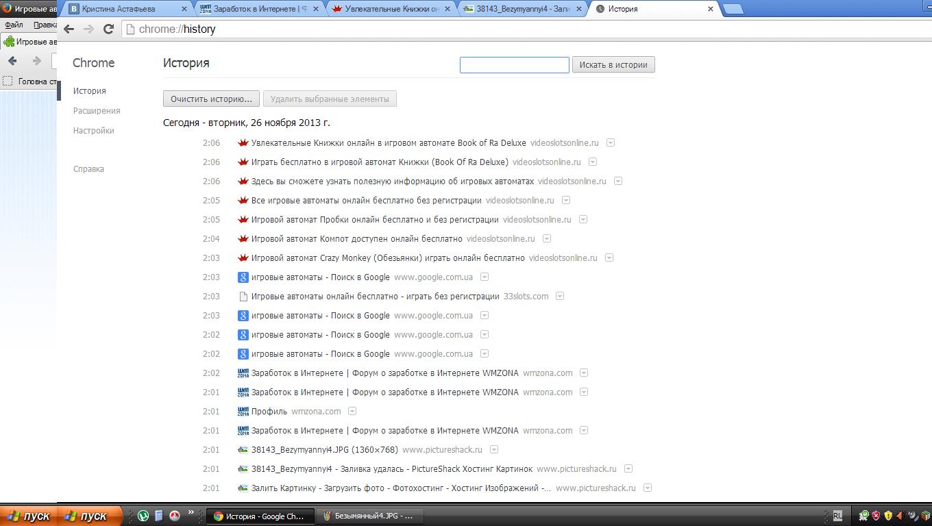This screenshot has width=932, height=526.
Task: Click the blank page favicon for 33slots.com entry
Action: 243,297
